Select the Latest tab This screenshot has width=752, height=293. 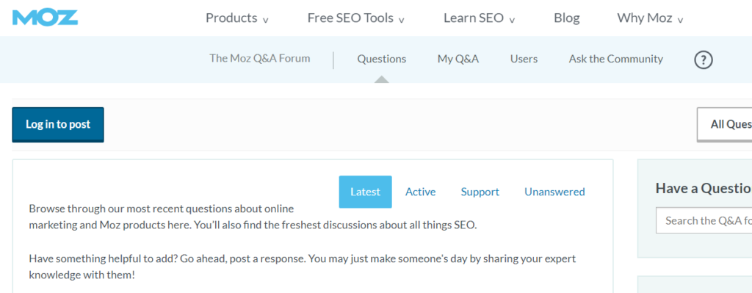pyautogui.click(x=366, y=192)
